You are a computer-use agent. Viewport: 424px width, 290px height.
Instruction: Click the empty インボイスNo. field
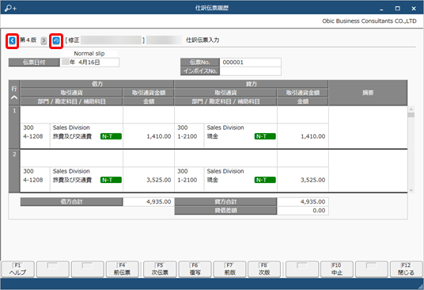coord(251,71)
